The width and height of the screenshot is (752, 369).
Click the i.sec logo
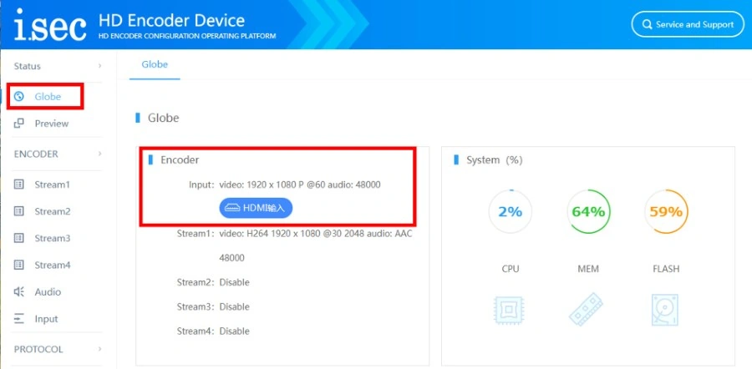50,25
